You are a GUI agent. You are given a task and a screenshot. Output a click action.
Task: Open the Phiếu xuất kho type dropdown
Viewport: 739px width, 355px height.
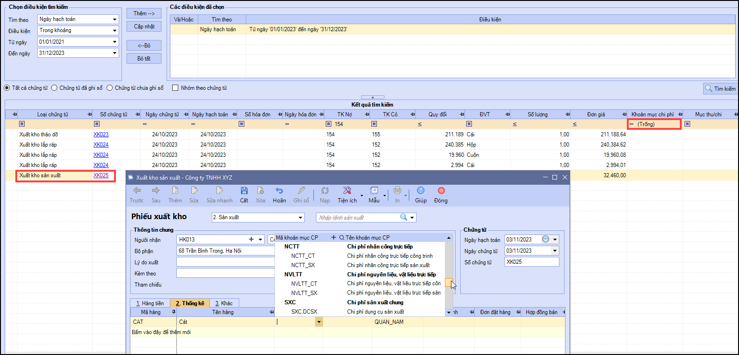(x=301, y=217)
